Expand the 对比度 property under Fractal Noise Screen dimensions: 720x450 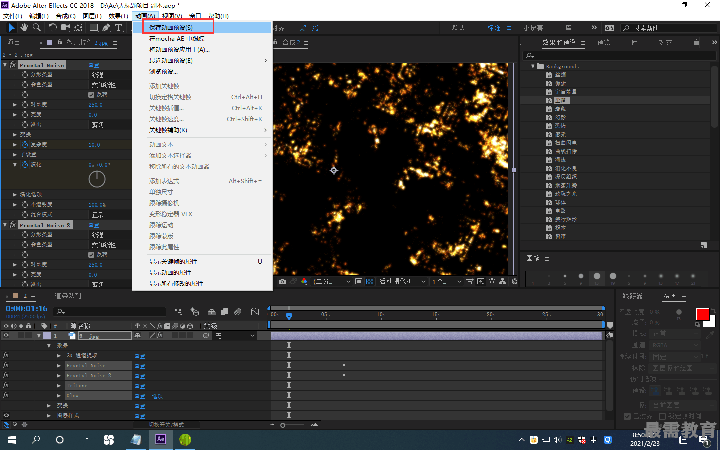[x=15, y=105]
